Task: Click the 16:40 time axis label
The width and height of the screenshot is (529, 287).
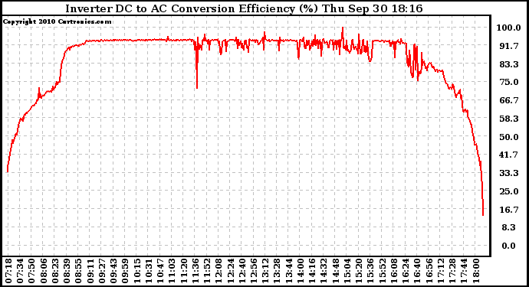Action: point(417,271)
